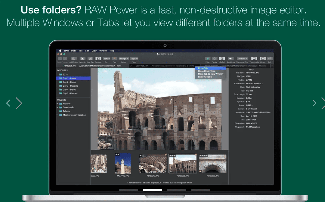Toggle the Thumbnails view icon
This screenshot has height=202, width=325.
click(x=254, y=59)
